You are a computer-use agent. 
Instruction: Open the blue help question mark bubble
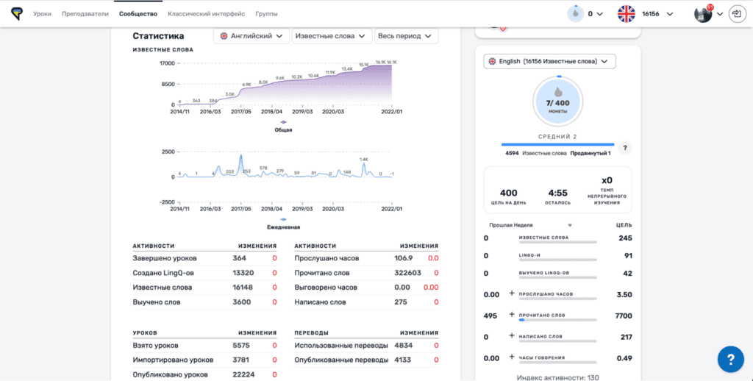[730, 359]
